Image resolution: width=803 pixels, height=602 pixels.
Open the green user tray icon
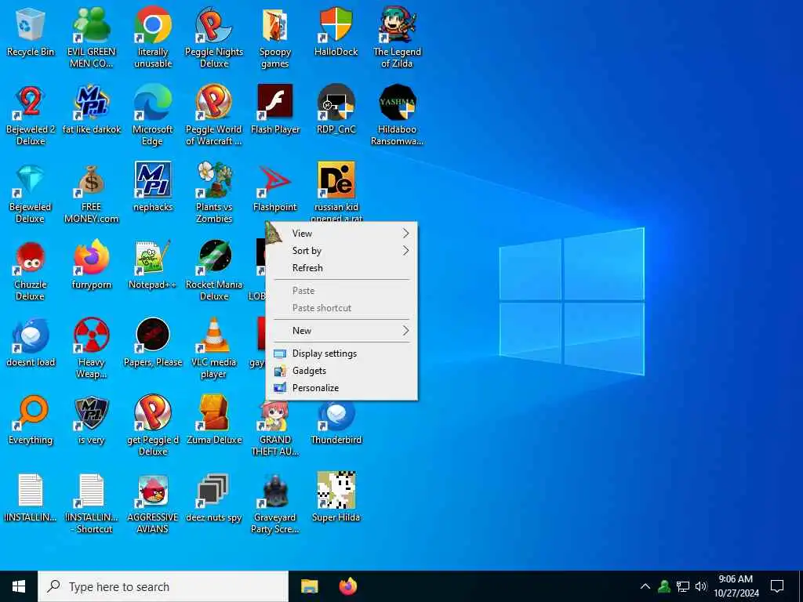[x=664, y=586]
